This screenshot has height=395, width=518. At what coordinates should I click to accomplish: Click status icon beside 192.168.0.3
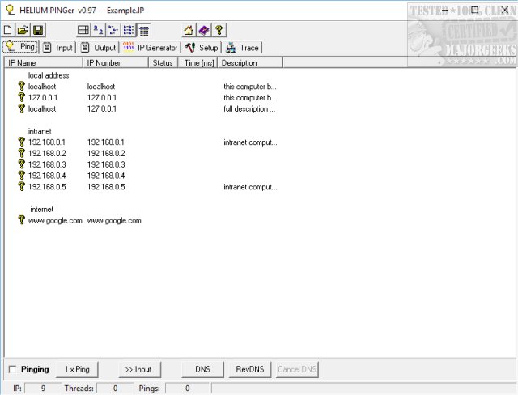click(22, 164)
